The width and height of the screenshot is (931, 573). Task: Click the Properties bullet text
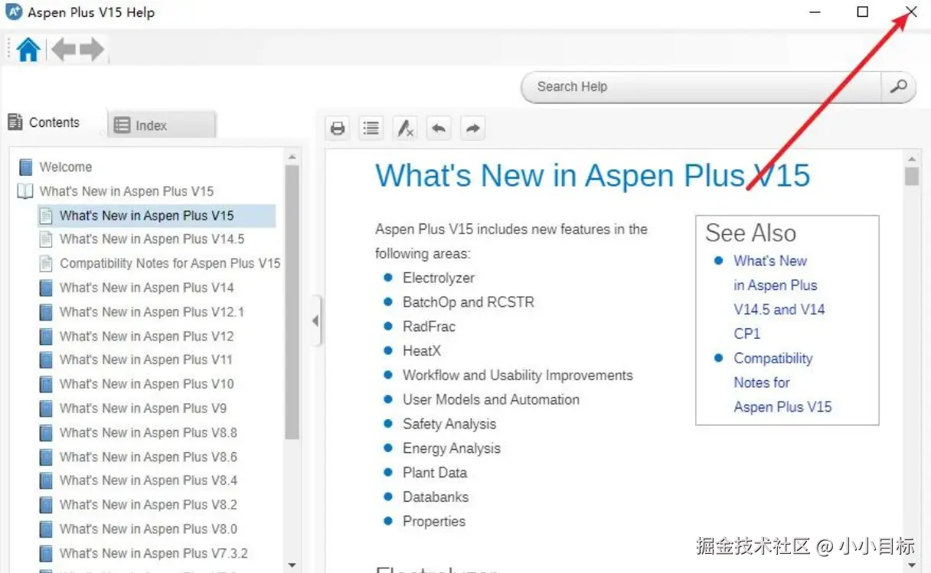click(434, 522)
